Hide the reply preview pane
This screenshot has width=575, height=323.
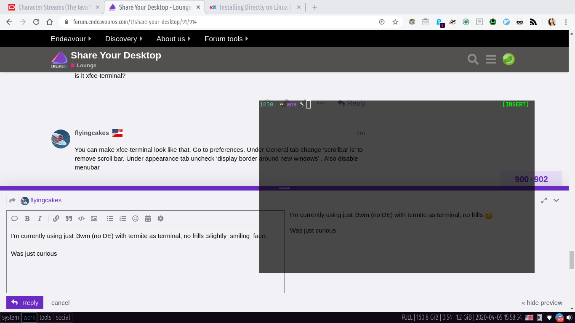coord(542,303)
